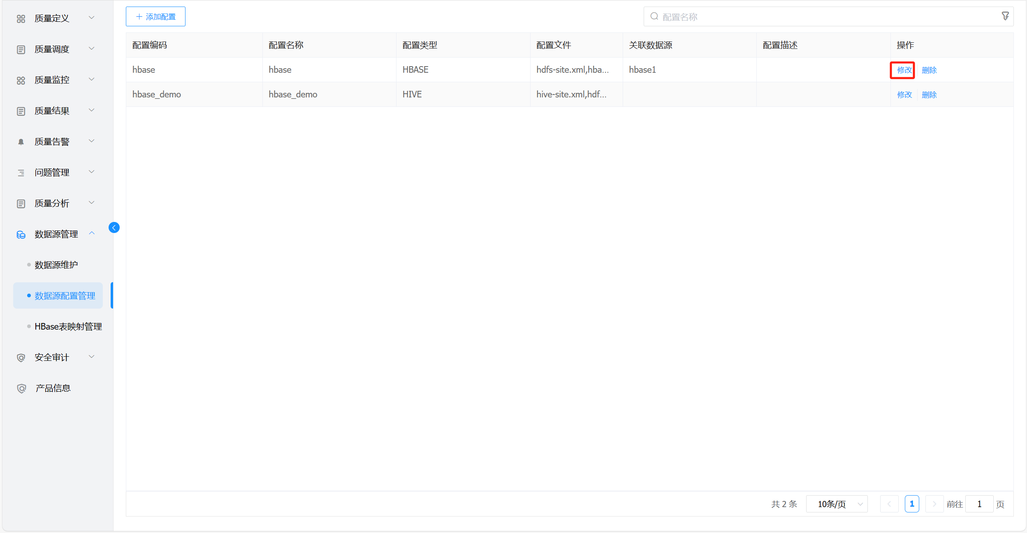
Task: Click the 添加配置 button
Action: coord(155,16)
